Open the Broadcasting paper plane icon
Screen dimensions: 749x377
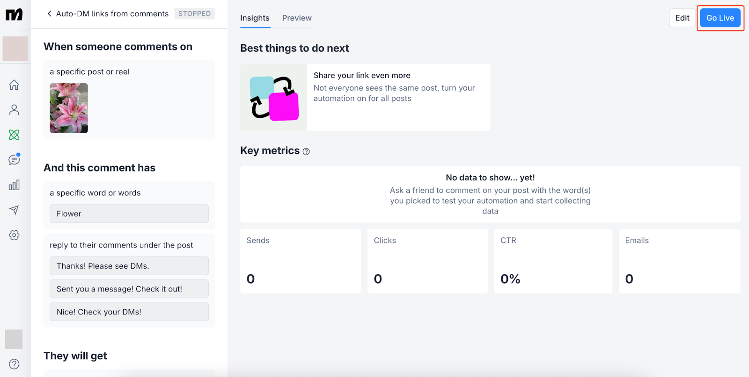pyautogui.click(x=14, y=210)
